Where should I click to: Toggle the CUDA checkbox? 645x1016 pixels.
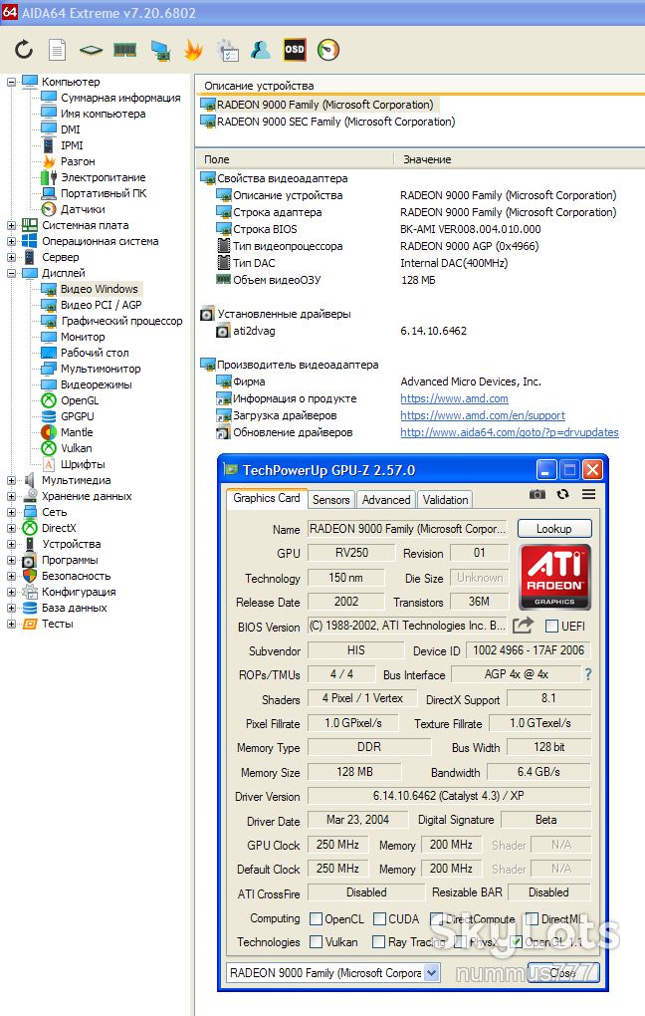(x=379, y=918)
